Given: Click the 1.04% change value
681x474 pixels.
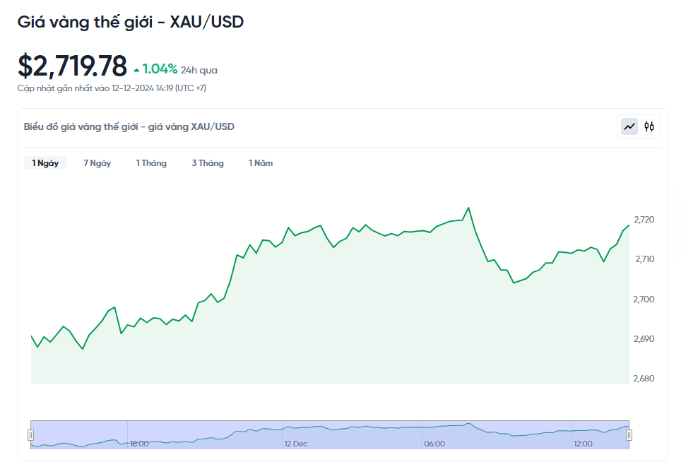Looking at the screenshot, I should tap(160, 69).
